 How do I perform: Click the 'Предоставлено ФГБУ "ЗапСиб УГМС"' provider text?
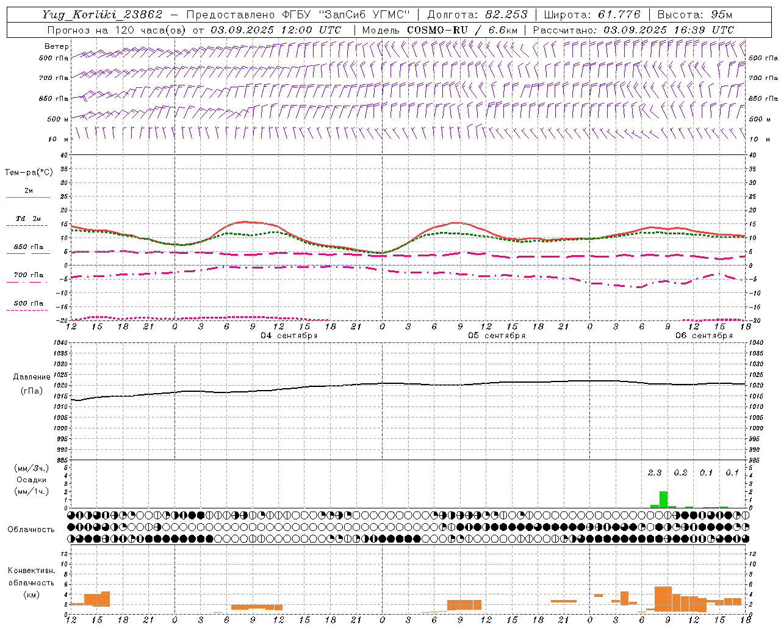[298, 15]
